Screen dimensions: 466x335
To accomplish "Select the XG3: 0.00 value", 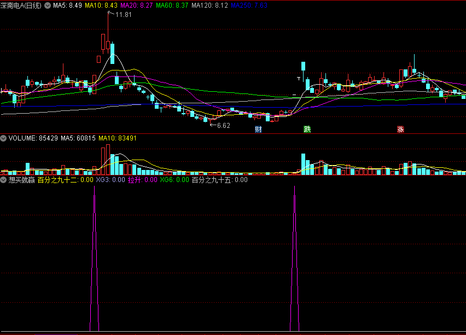I will coord(110,180).
